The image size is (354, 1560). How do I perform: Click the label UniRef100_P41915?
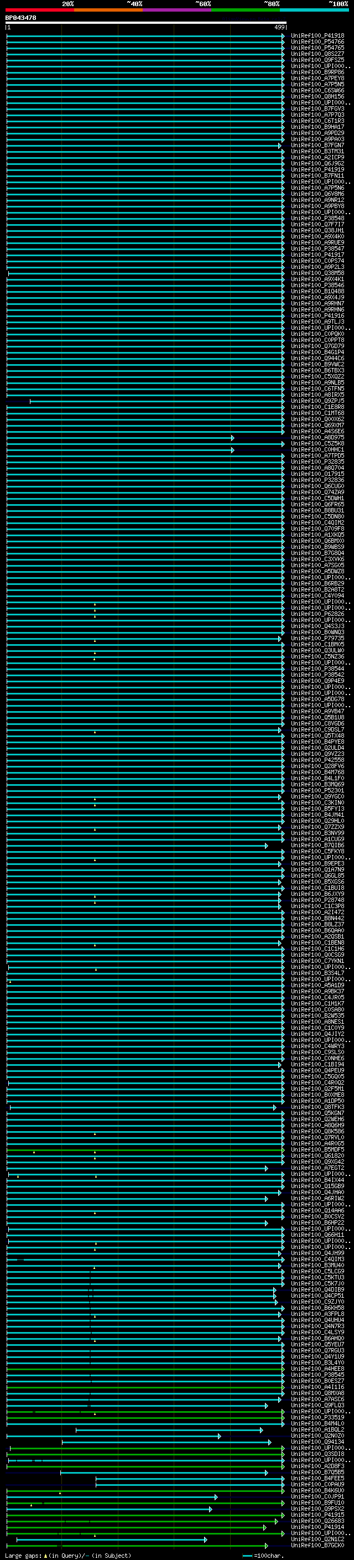pyautogui.click(x=317, y=1515)
